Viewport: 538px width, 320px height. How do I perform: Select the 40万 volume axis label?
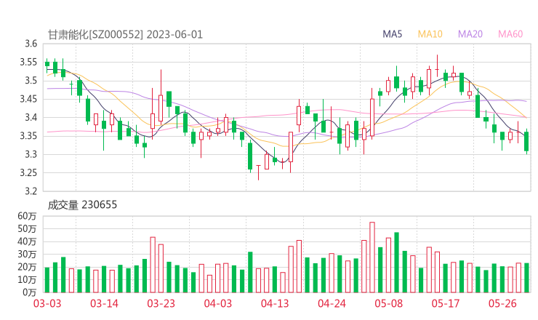tap(27, 241)
